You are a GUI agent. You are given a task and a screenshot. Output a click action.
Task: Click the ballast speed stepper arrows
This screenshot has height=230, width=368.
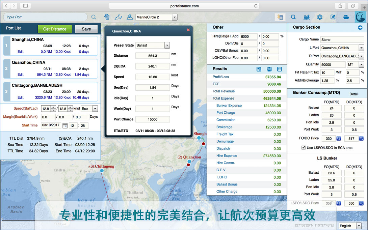pos(53,109)
